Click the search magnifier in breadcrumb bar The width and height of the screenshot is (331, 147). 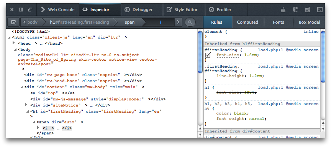click(190, 22)
